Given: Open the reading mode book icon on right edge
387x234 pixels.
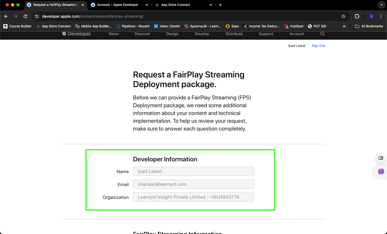Looking at the screenshot, I should pyautogui.click(x=381, y=158).
